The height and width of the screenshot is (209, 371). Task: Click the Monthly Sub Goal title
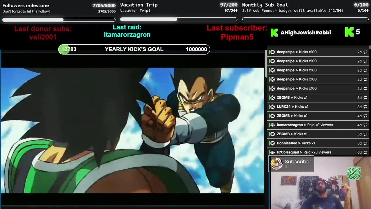pyautogui.click(x=265, y=5)
